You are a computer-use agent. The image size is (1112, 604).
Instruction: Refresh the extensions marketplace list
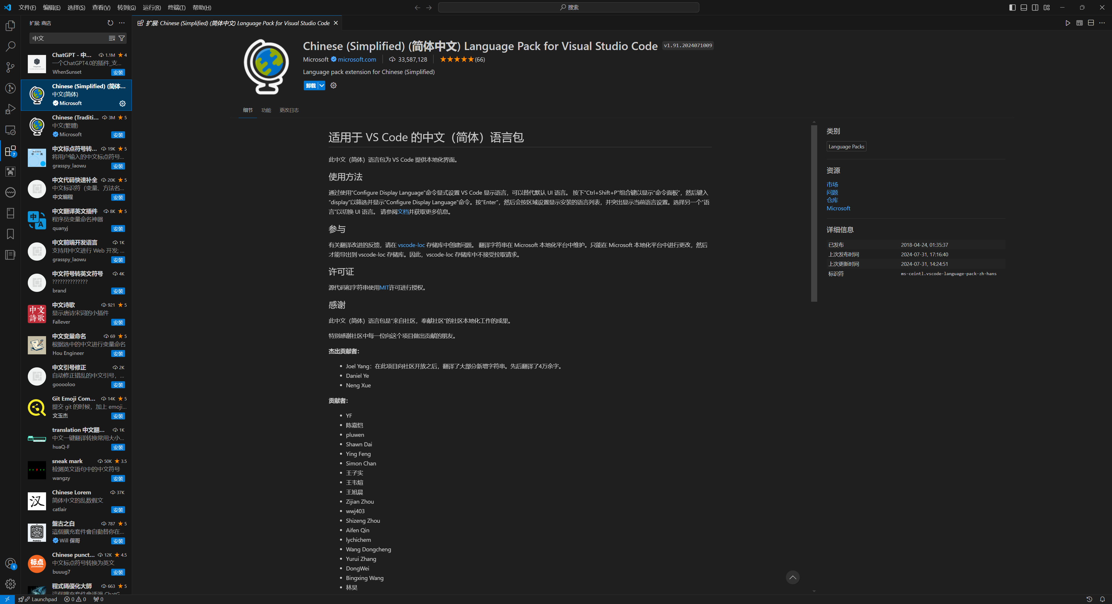(110, 23)
